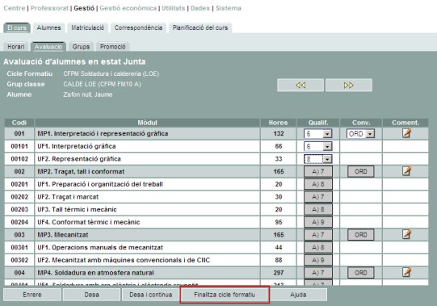Click module name MP1. Interpretació i representació gràfica

(103, 133)
